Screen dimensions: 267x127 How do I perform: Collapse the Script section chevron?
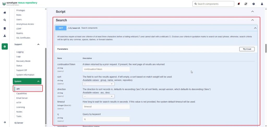(x=252, y=11)
